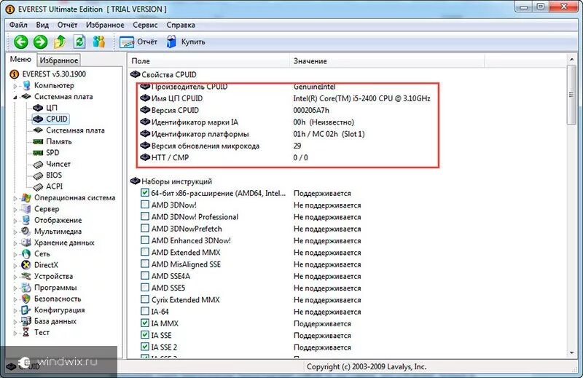Click the Отображение monitor icon

click(26, 220)
